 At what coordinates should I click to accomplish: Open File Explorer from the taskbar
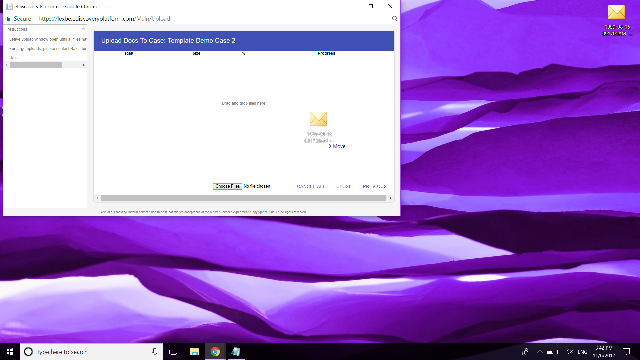194,352
